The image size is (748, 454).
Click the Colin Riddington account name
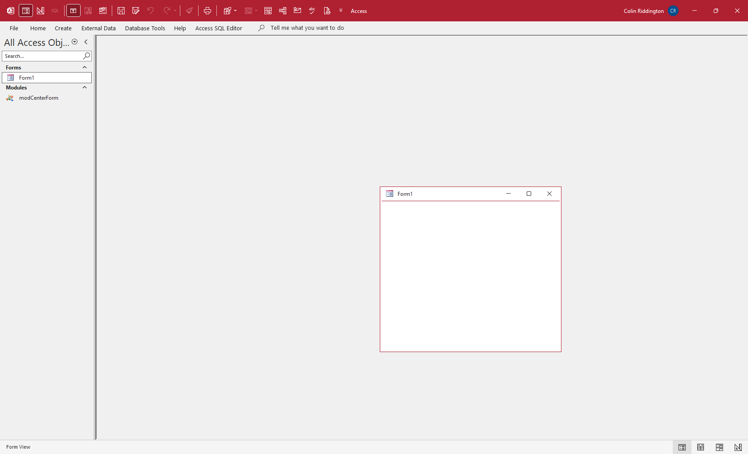[x=644, y=11]
